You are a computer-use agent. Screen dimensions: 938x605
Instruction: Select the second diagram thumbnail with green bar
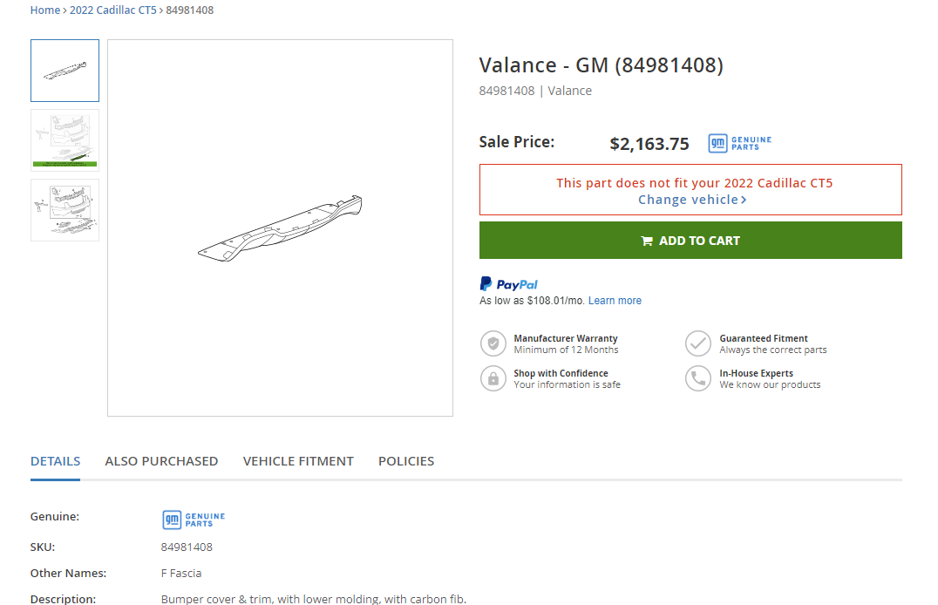tap(65, 139)
